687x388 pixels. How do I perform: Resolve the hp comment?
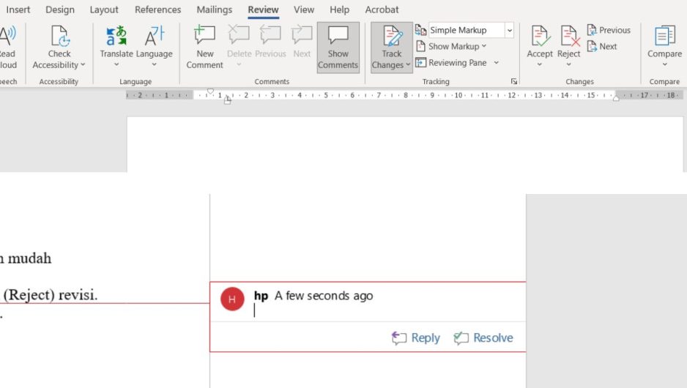[483, 337]
